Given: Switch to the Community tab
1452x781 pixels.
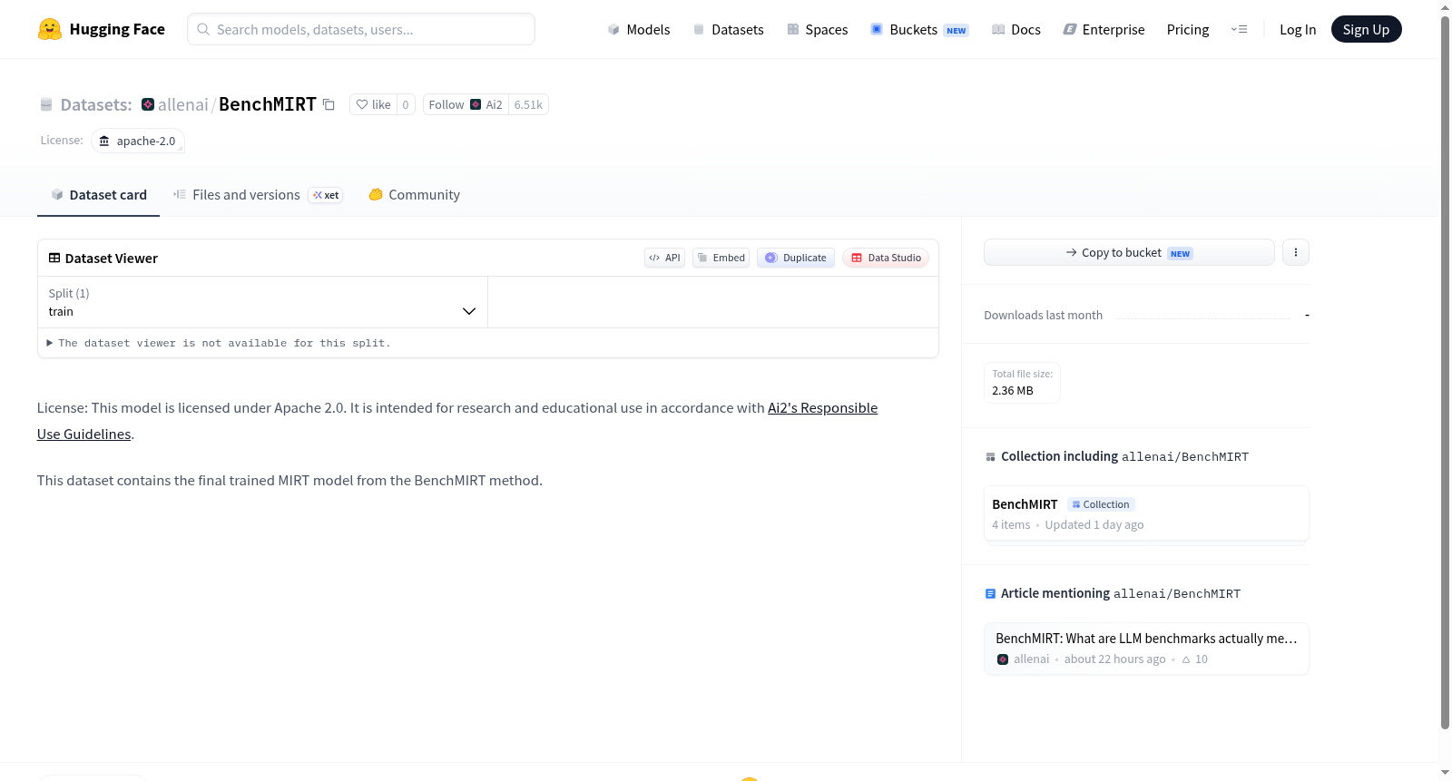Looking at the screenshot, I should tap(414, 195).
